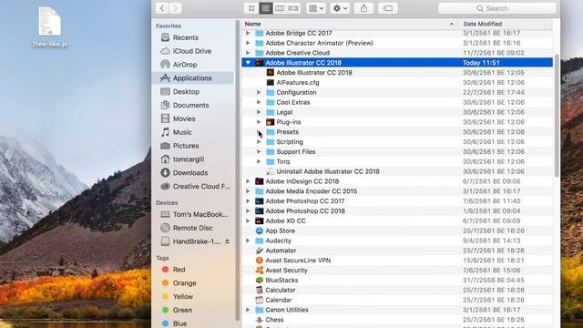Click the tomcargill home folder icon
This screenshot has width=583, height=328.
point(165,159)
